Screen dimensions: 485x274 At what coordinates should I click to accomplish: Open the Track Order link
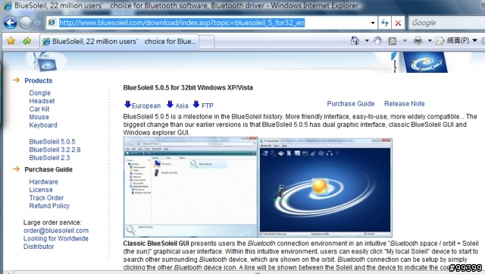(x=46, y=198)
